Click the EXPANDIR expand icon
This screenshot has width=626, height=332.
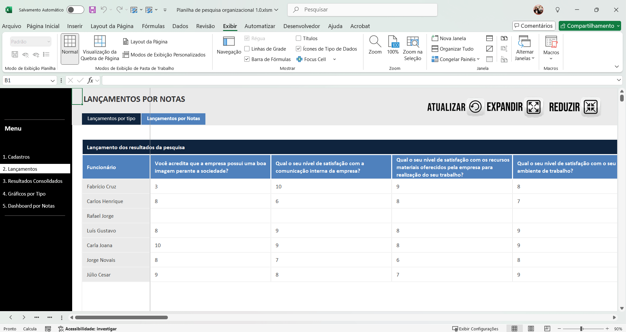[x=534, y=107]
